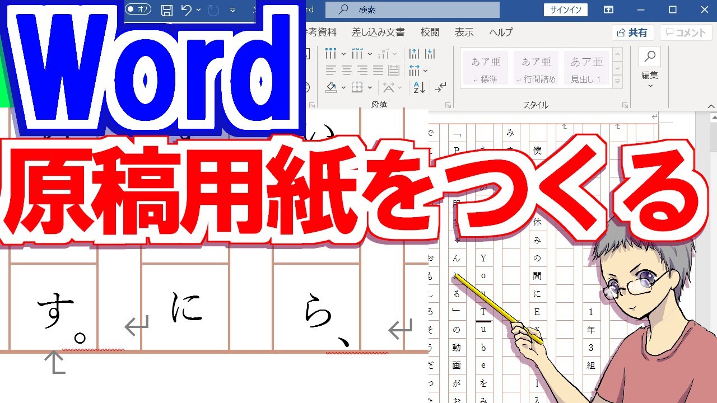This screenshot has width=717, height=403.
Task: Open the ribbon display options icon
Action: pyautogui.click(x=608, y=10)
